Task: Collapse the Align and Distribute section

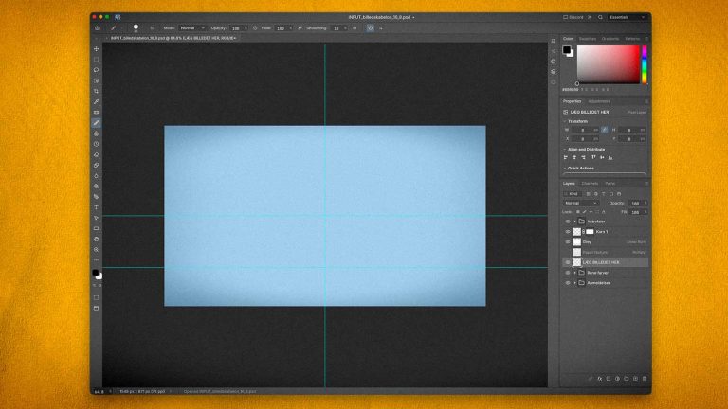Action: tap(565, 150)
